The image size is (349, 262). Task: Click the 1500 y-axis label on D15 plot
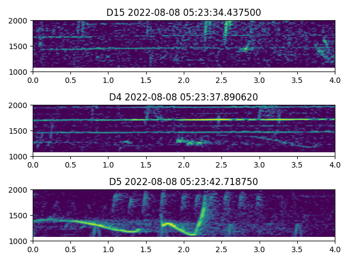[x=20, y=46]
